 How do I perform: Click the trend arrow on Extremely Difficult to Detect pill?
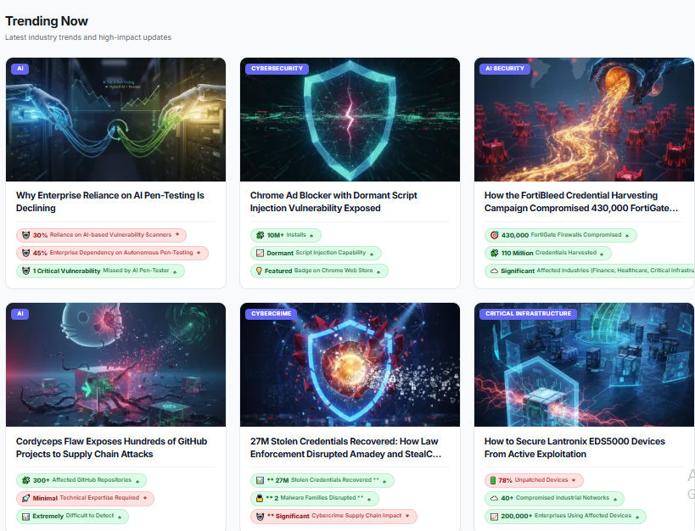coord(120,517)
